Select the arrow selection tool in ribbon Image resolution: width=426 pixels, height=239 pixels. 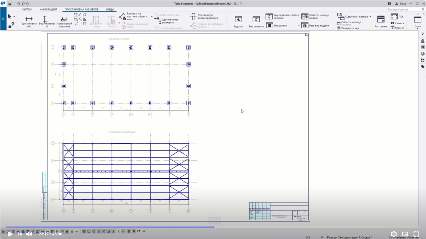(9, 16)
